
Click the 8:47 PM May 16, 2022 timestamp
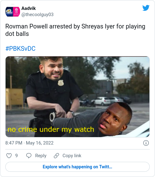point(29,143)
